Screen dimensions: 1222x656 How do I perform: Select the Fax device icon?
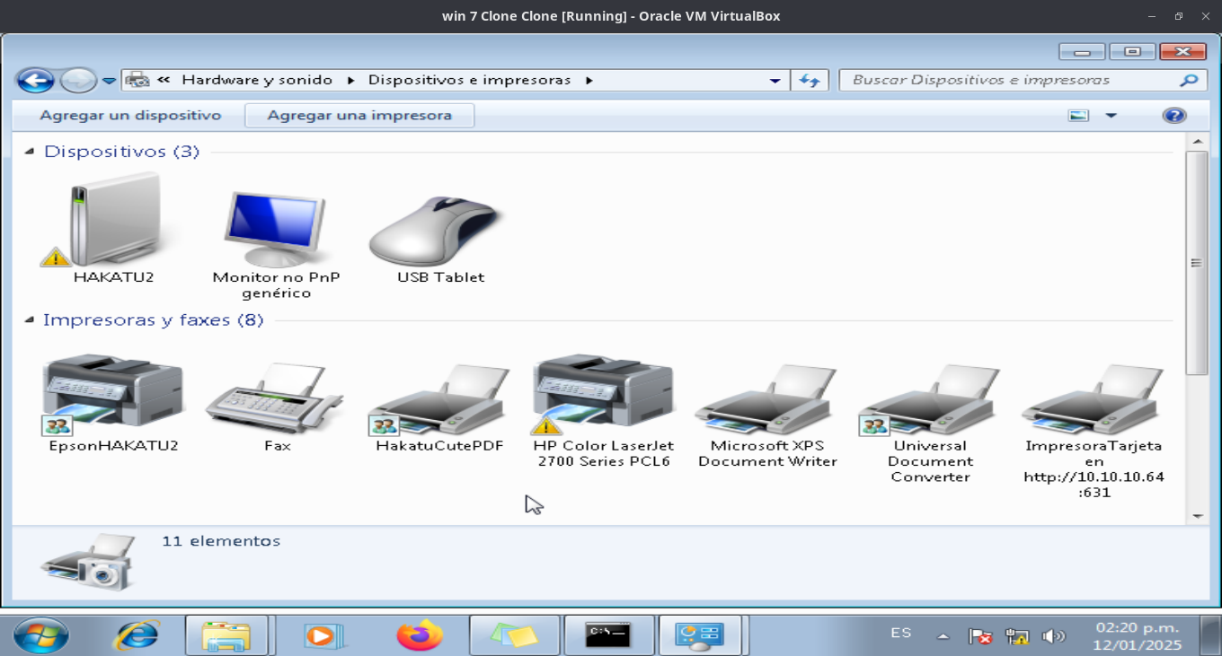[276, 397]
